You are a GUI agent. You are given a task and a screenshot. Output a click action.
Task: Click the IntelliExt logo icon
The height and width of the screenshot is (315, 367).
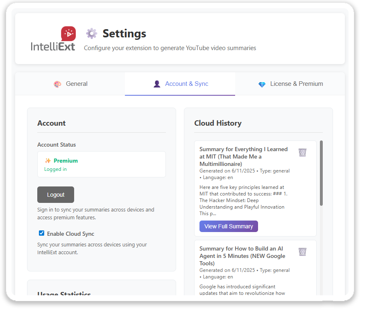tap(68, 33)
